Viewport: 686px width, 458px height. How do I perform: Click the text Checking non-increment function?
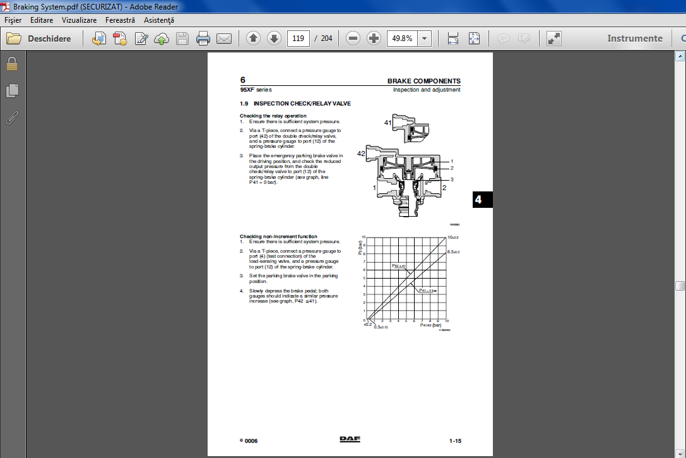tap(278, 236)
